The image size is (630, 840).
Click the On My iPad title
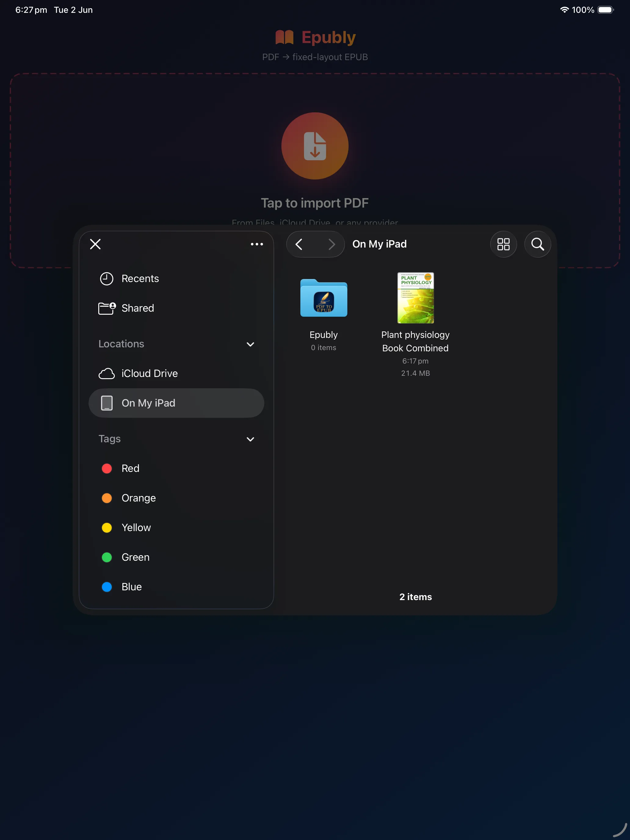[379, 244]
